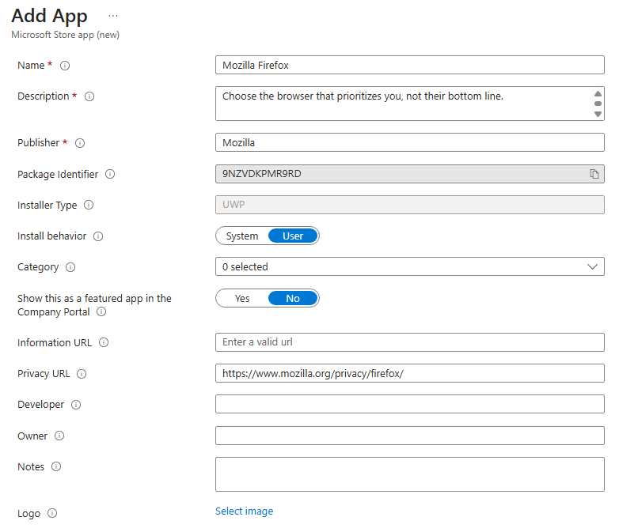The height and width of the screenshot is (532, 619).
Task: Show info tooltip for Privacy URL
Action: click(x=82, y=374)
